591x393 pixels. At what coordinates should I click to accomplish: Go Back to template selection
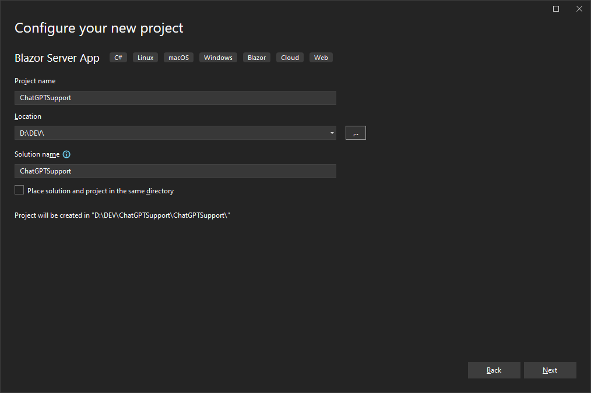494,370
